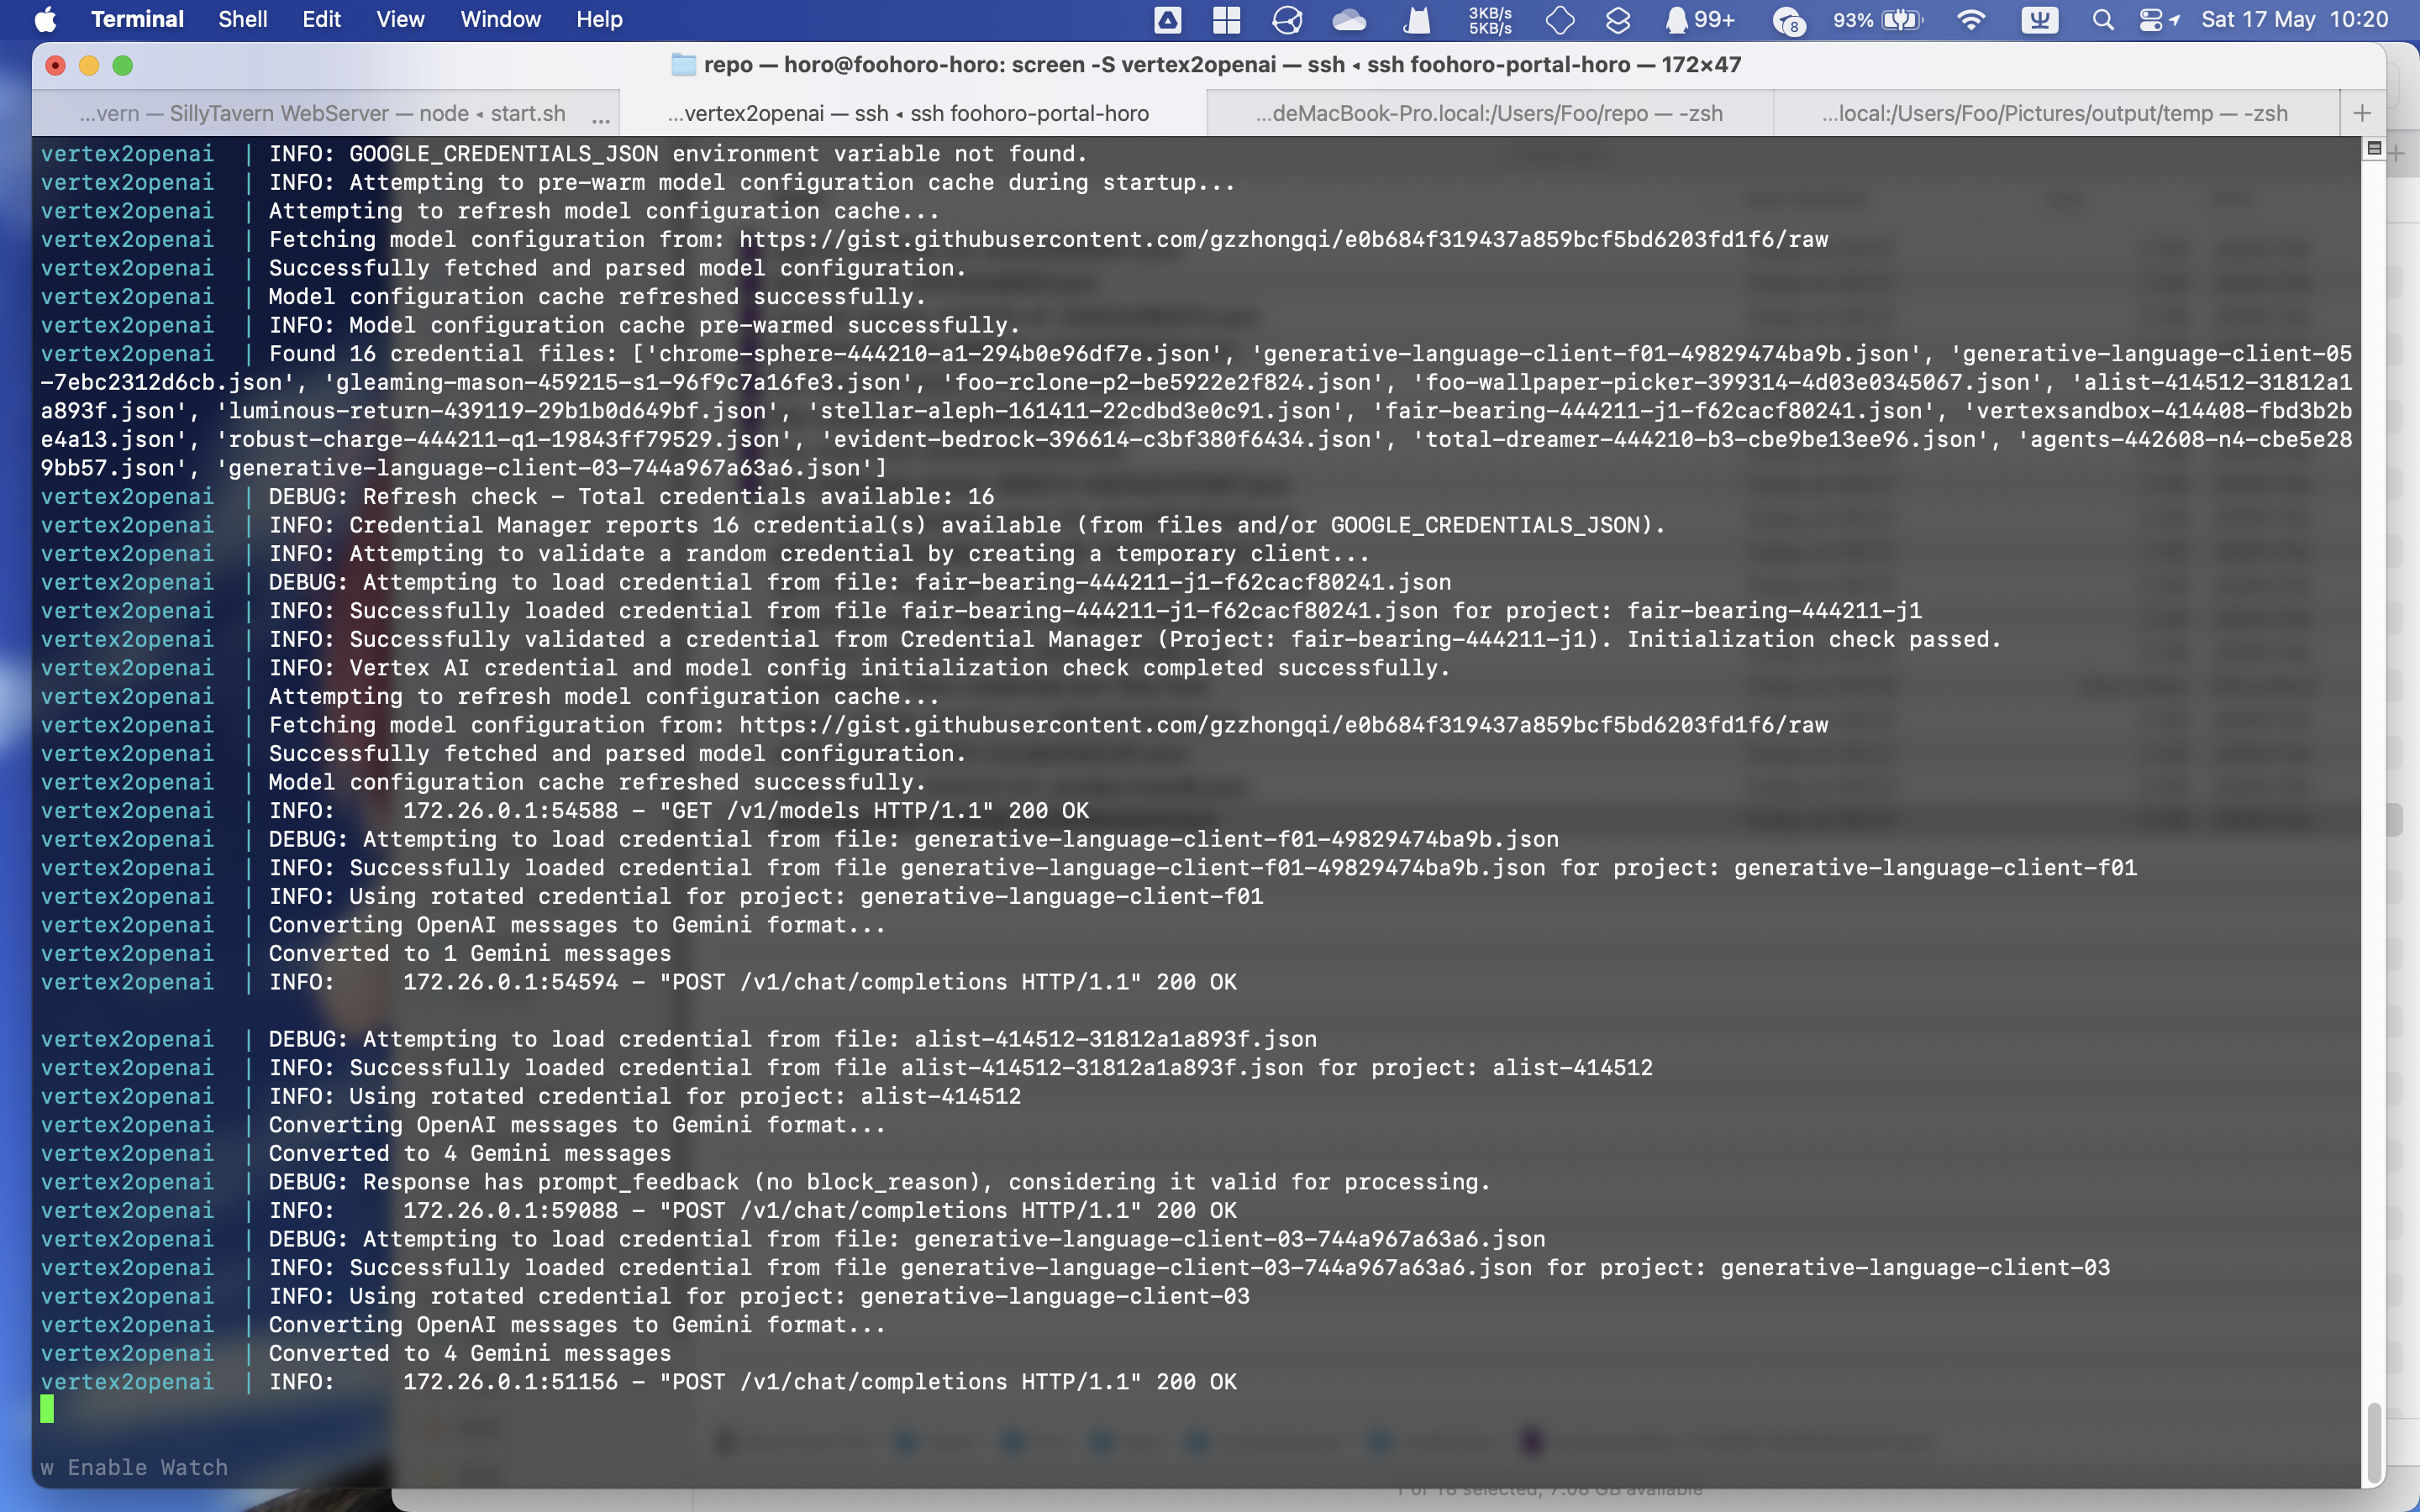Click the network speed indicator in the menu bar
The height and width of the screenshot is (1512, 2420).
[x=1490, y=20]
